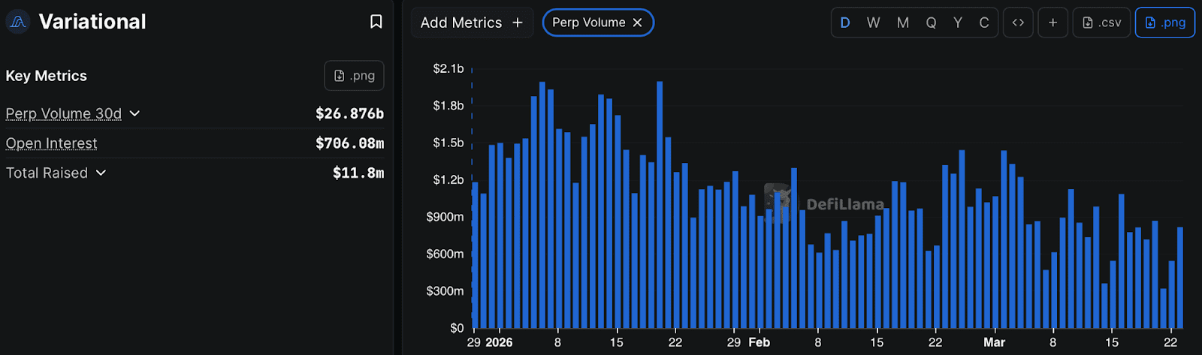This screenshot has width=1202, height=355.
Task: Click the plus icon beside embed button
Action: (1053, 23)
